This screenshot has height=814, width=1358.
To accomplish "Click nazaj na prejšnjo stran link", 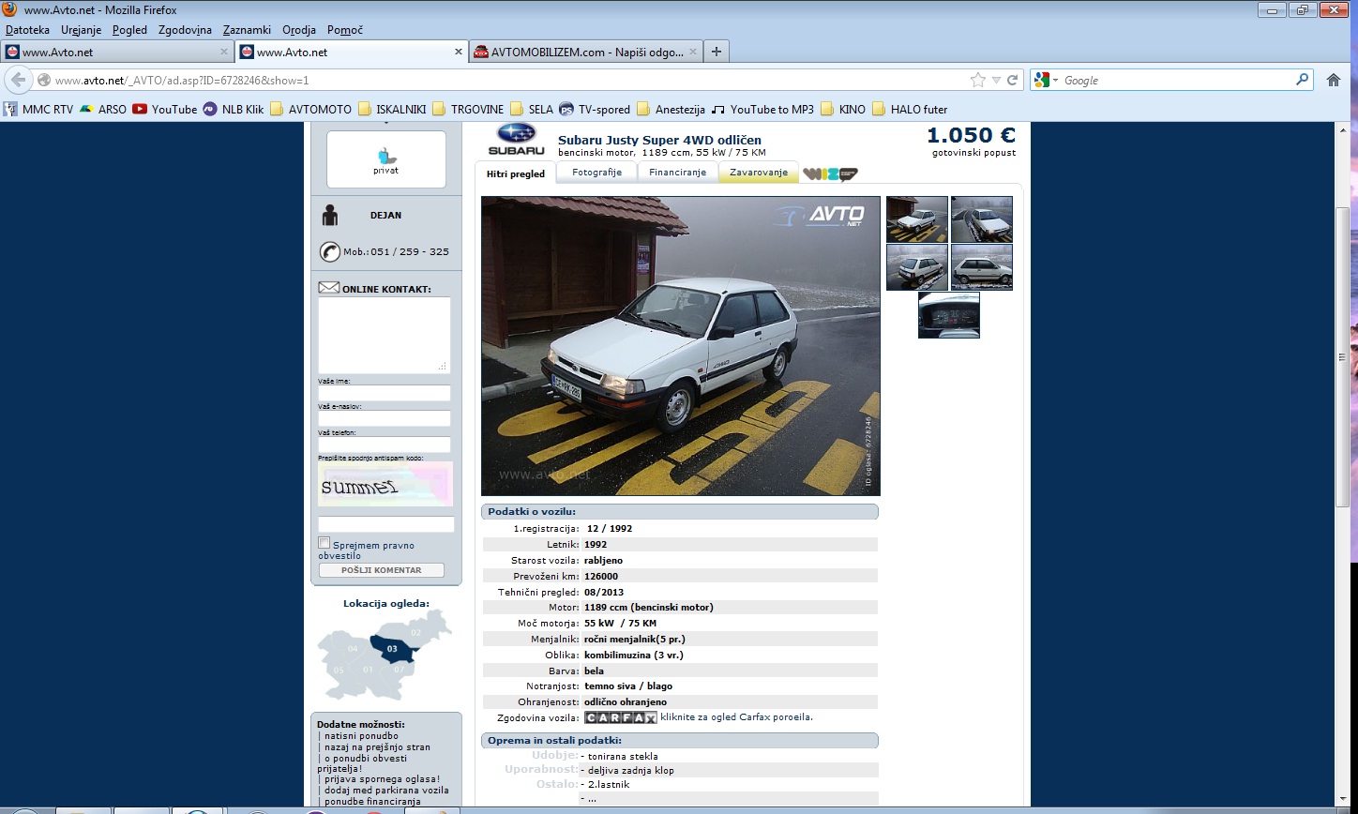I will pos(377,747).
